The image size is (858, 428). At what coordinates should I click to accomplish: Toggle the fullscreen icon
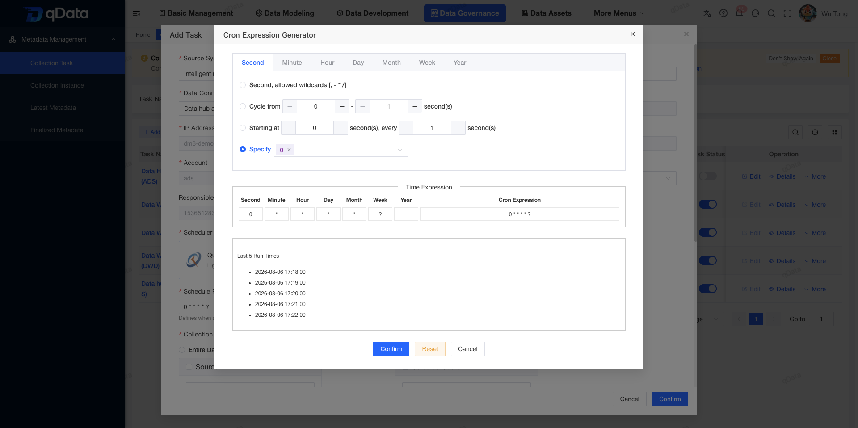pos(787,13)
